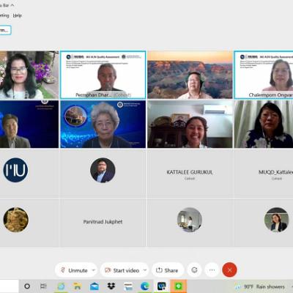Open the green LINE app on taskbar
Image resolution: width=293 pixels, height=293 pixels.
click(x=179, y=286)
